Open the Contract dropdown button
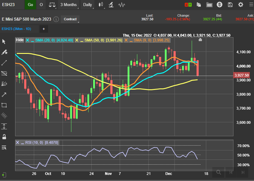 [70, 19]
